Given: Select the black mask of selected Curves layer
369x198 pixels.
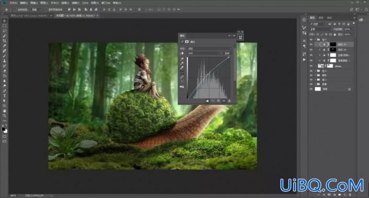Looking at the screenshot, I should tap(333, 44).
